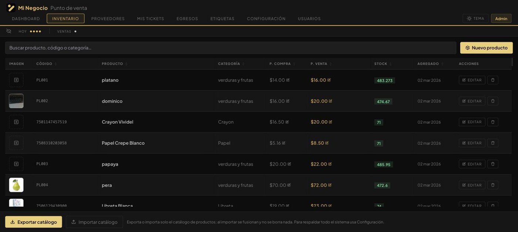Viewport: 518px width, 232px height.
Task: Edit purchase price pencil for dominico
Action: tap(288, 101)
